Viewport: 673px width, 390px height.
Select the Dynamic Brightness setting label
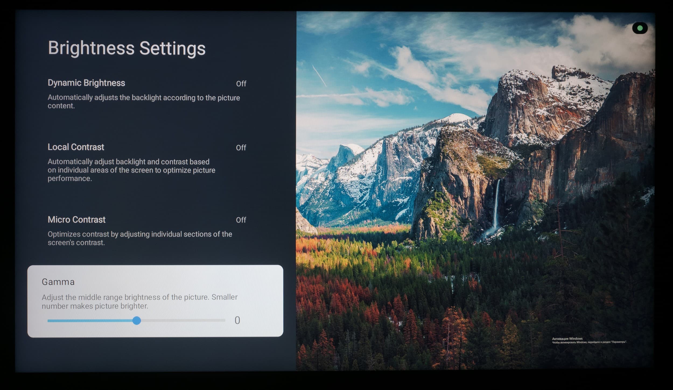pyautogui.click(x=86, y=83)
